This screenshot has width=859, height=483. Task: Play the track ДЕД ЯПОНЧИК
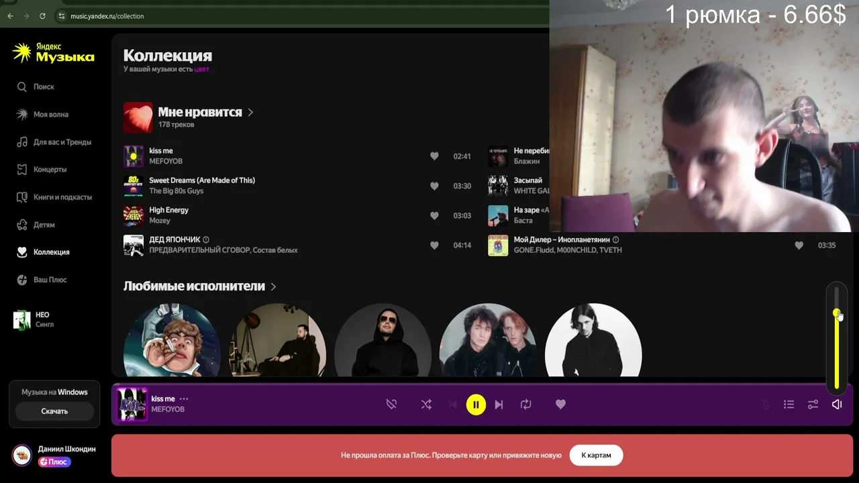(174, 239)
